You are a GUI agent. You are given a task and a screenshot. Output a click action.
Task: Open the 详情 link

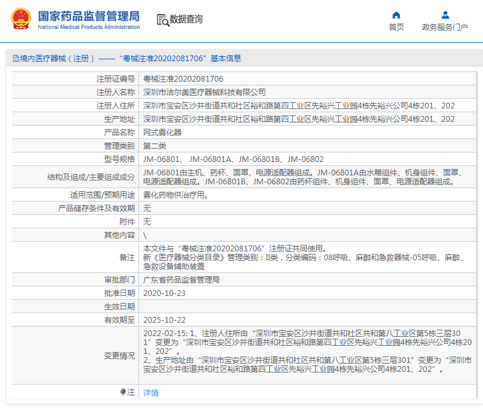pos(151,393)
